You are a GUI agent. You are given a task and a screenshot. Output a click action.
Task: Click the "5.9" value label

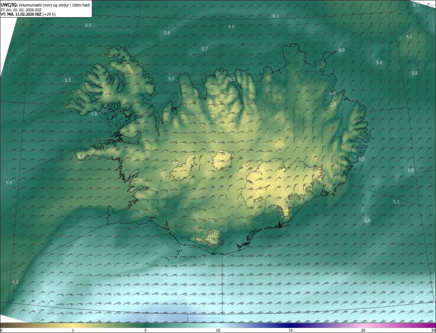tap(167, 33)
